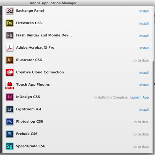Click the Creative Cloud Connection icon
Screen dimensions: 155x155
(9, 72)
